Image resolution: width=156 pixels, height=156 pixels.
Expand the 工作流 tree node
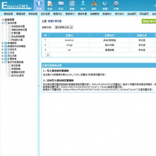[3, 53]
